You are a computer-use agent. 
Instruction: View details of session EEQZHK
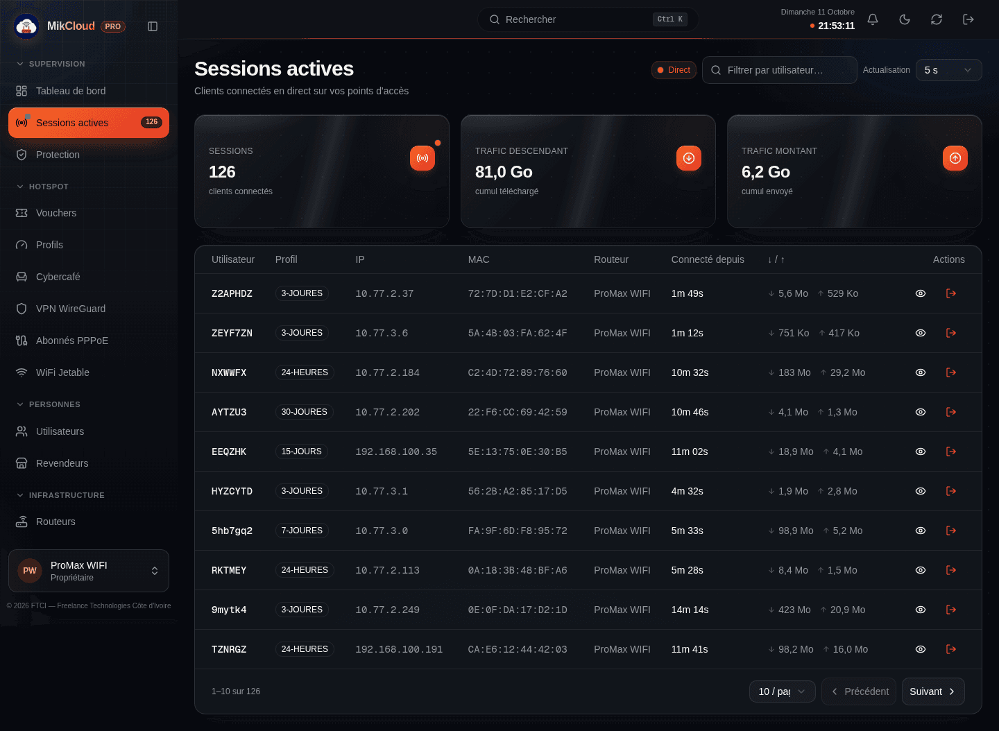pyautogui.click(x=921, y=452)
